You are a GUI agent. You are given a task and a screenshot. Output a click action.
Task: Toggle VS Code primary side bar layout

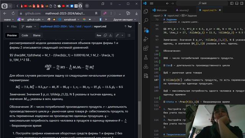(232, 3)
